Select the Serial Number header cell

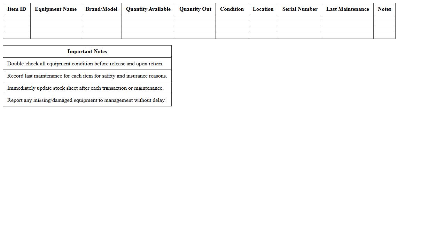[300, 9]
